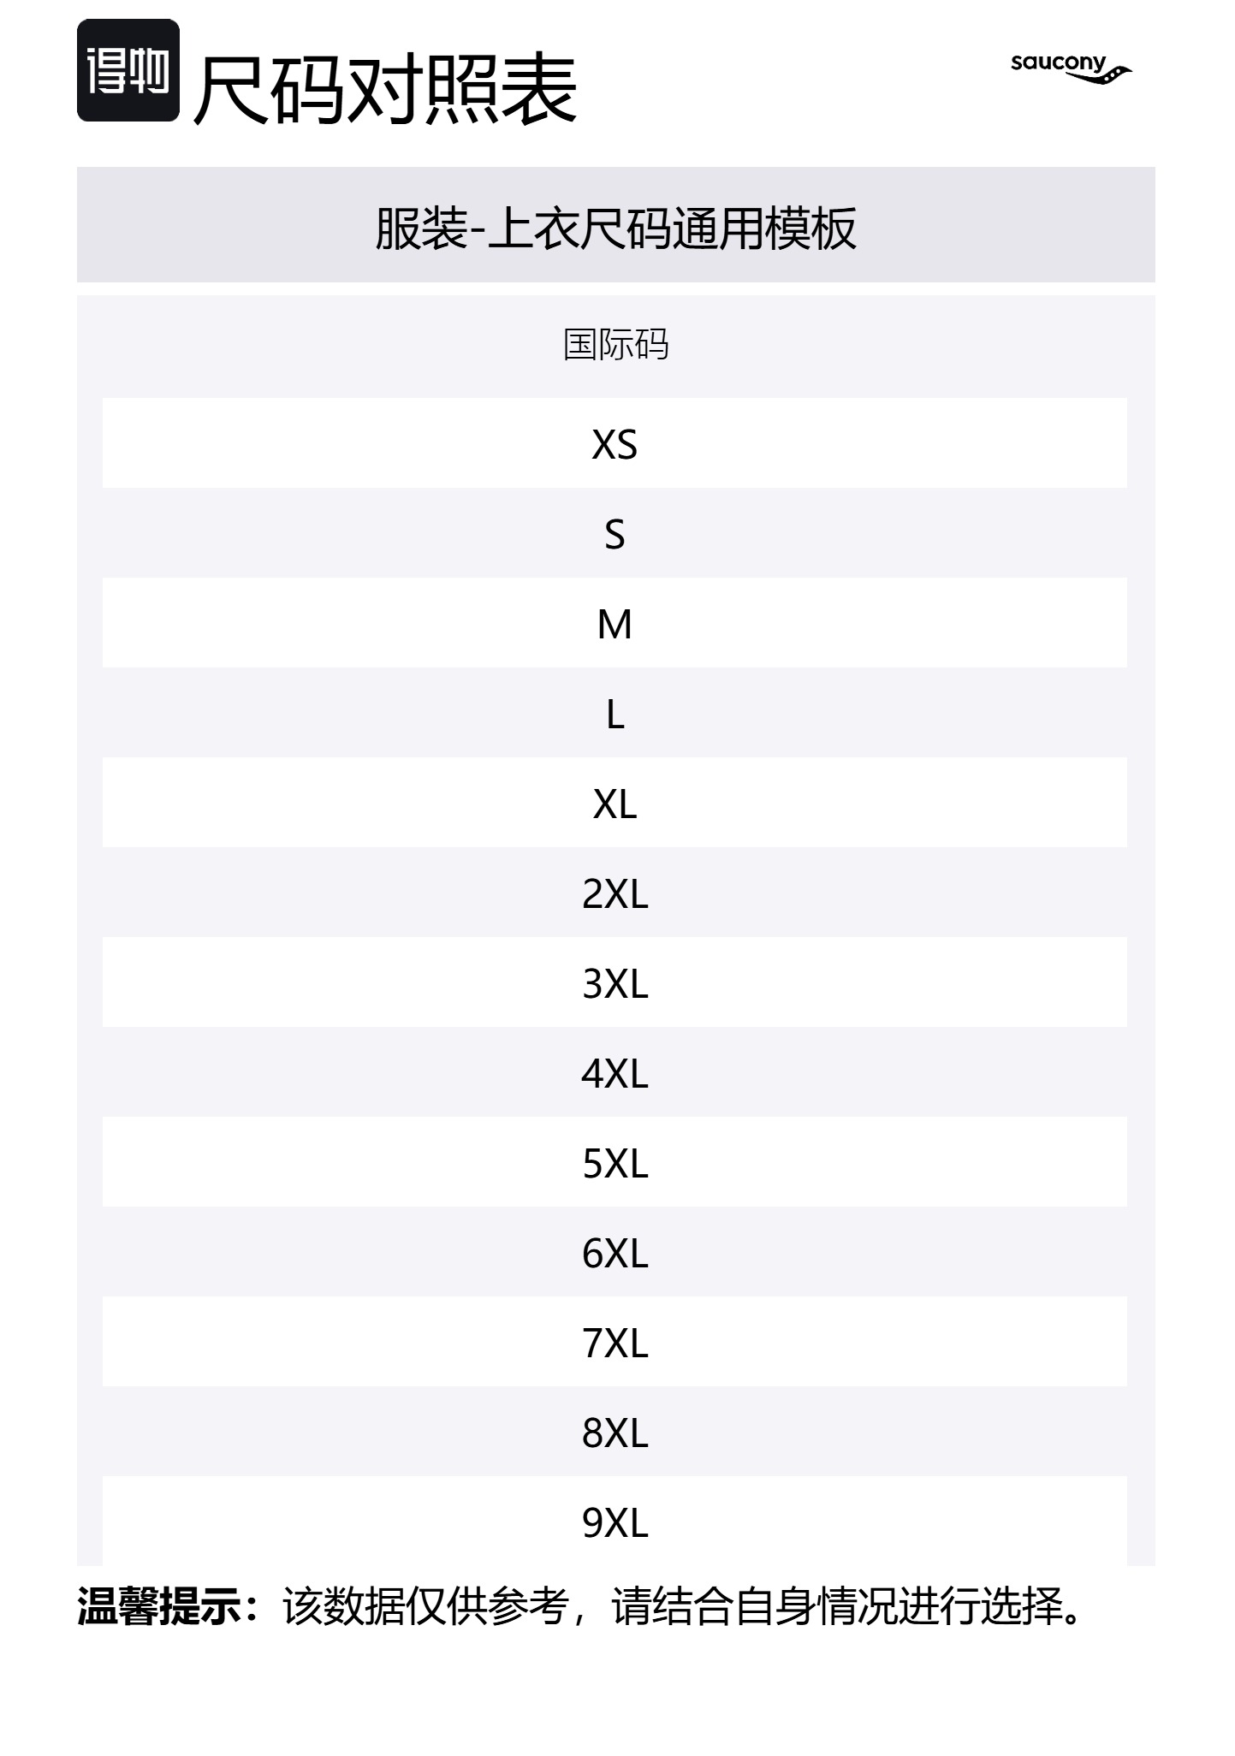This screenshot has height=1756, width=1235.
Task: Pick the 2XL size row
Action: pyautogui.click(x=615, y=893)
